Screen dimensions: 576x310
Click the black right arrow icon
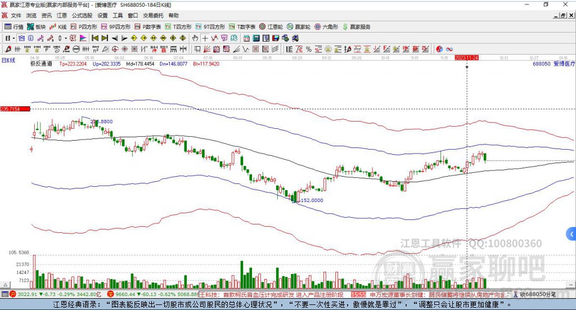(x=124, y=38)
